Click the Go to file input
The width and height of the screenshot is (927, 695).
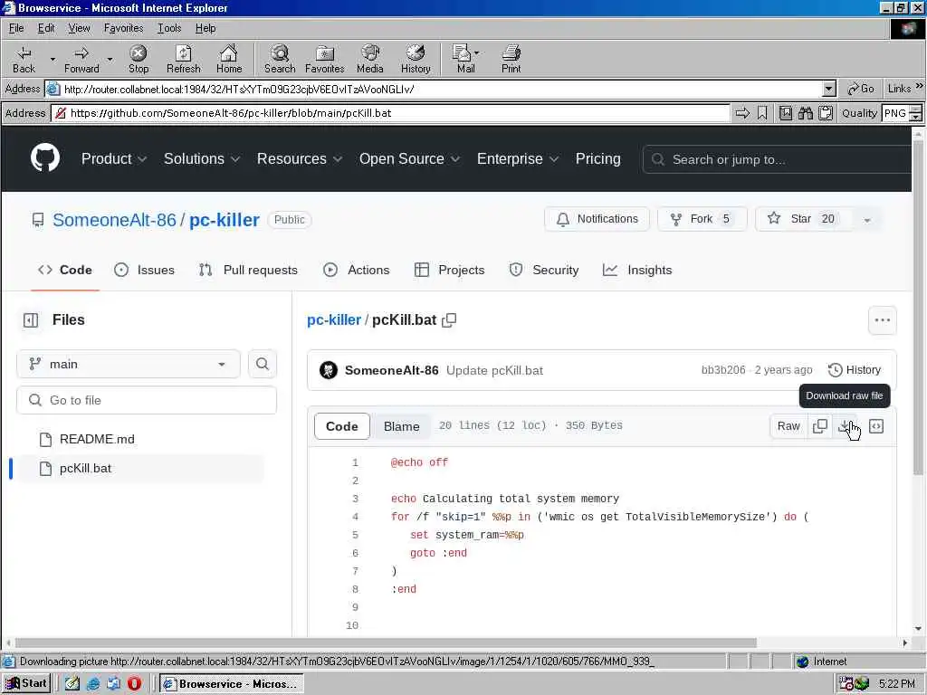(x=147, y=400)
